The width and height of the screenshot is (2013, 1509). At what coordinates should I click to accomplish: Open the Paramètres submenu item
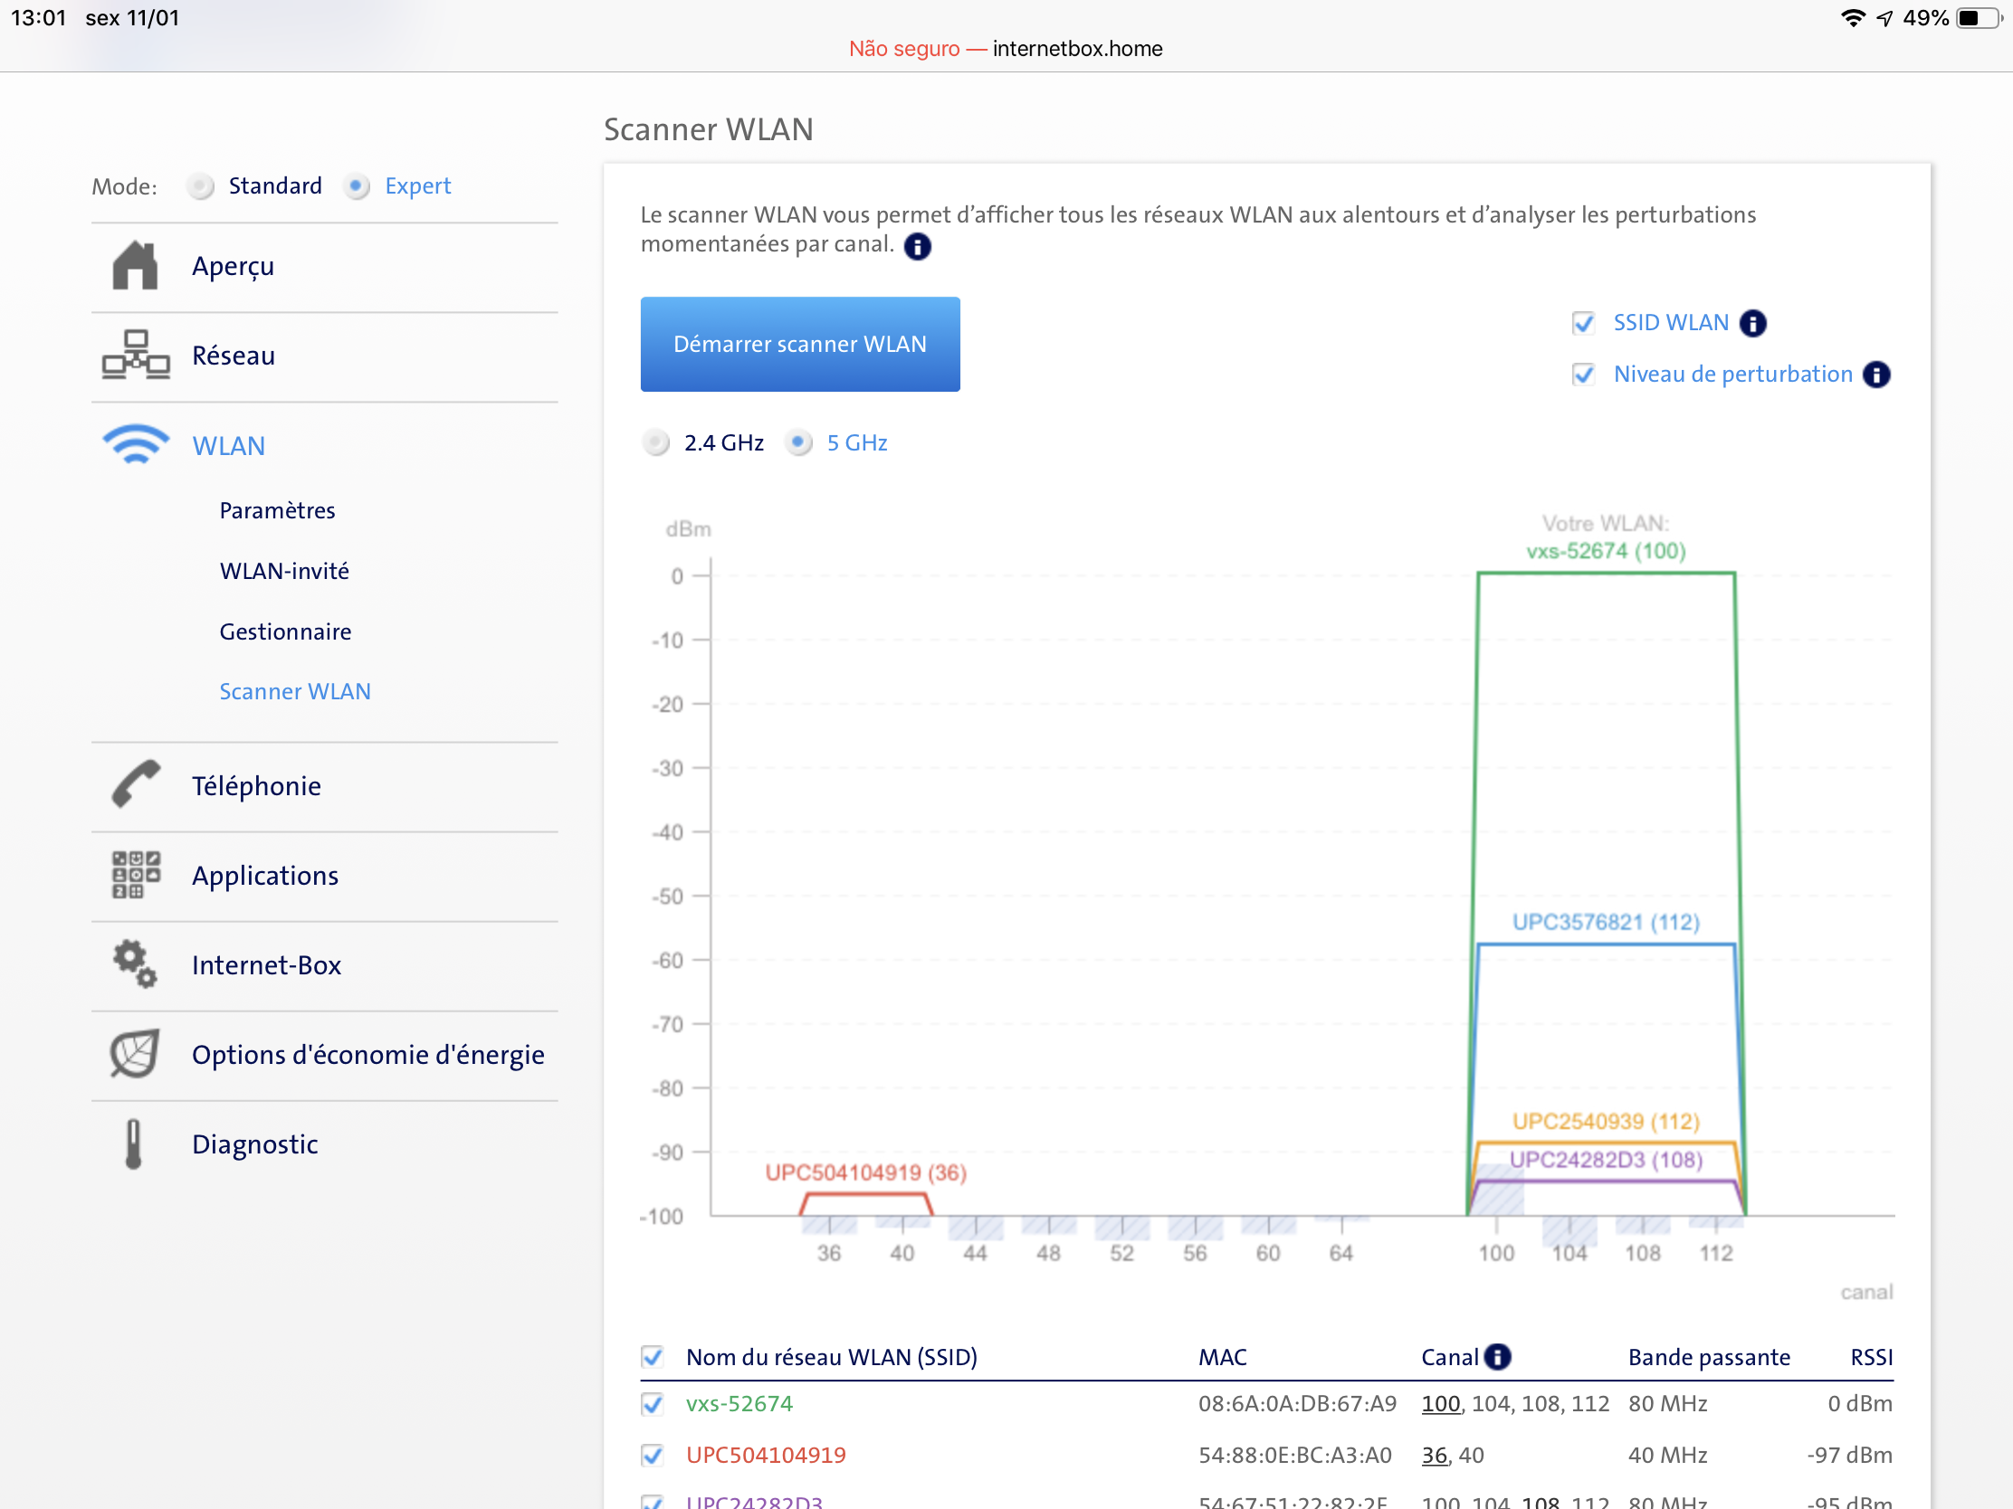pyautogui.click(x=277, y=510)
